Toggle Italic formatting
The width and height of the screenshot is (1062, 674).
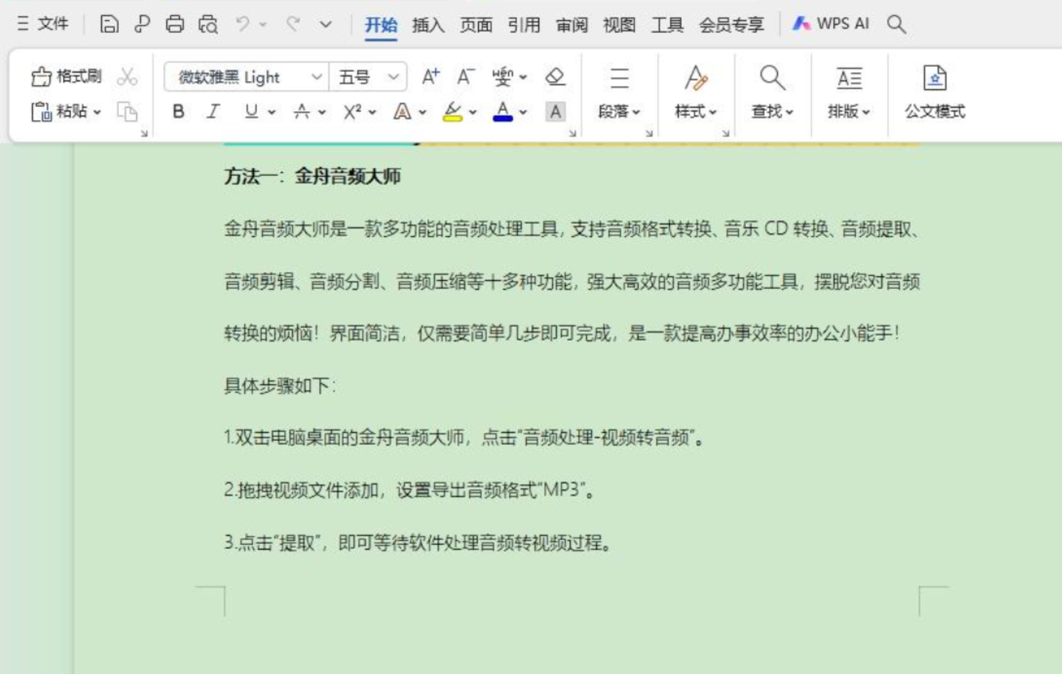click(213, 112)
